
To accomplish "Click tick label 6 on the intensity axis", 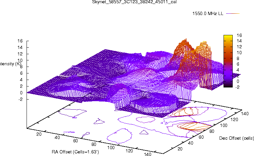I will (21, 73).
